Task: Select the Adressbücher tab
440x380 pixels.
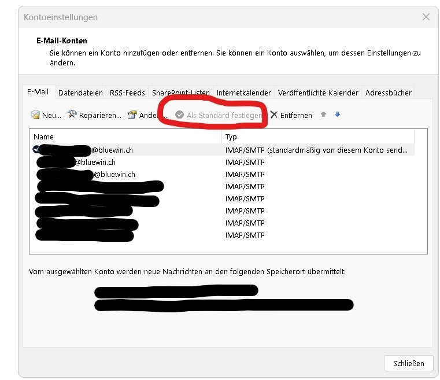Action: click(x=388, y=93)
